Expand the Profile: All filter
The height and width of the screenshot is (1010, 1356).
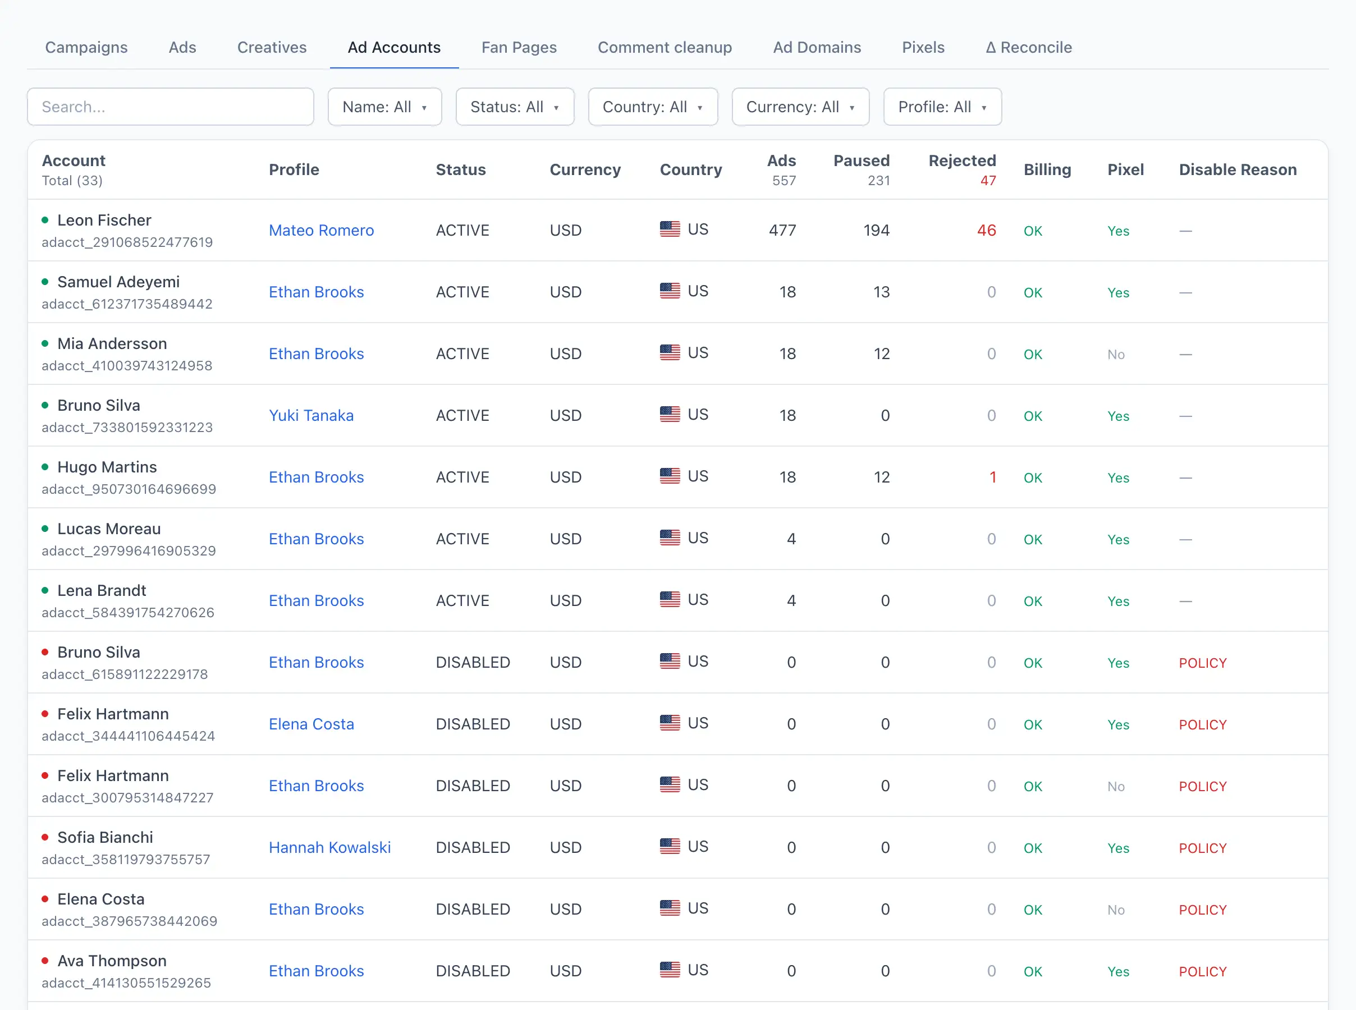tap(942, 107)
